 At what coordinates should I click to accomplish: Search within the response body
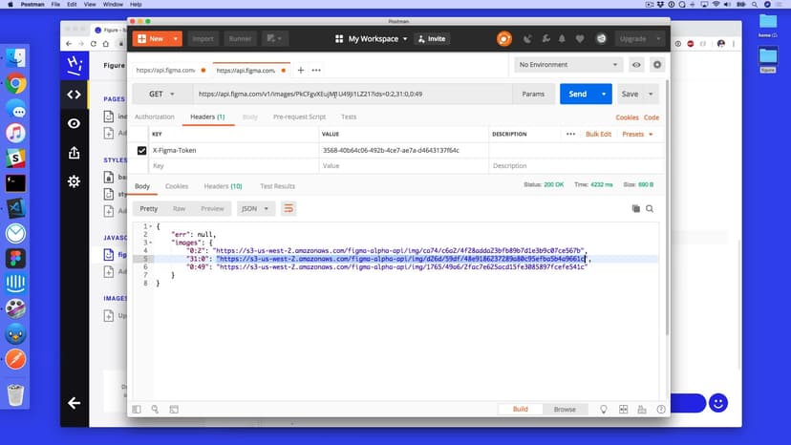650,208
